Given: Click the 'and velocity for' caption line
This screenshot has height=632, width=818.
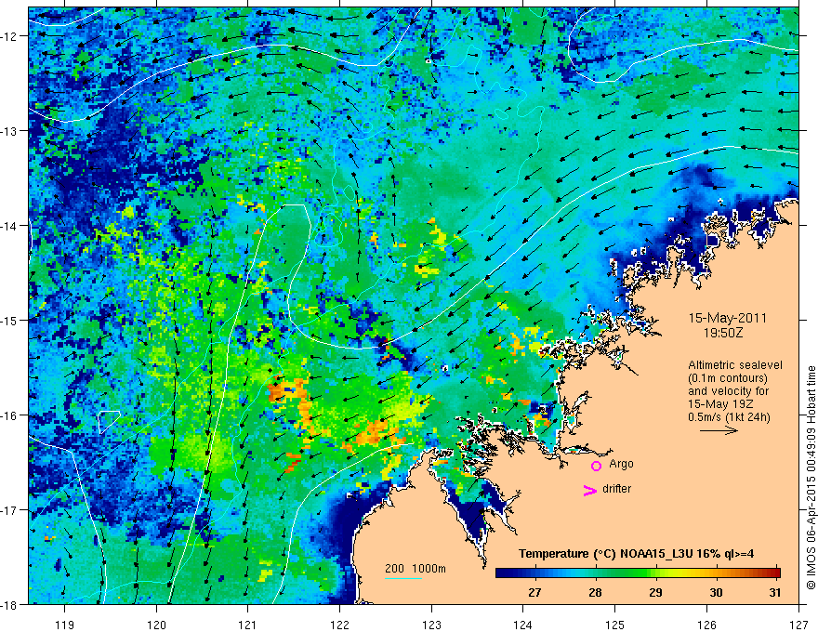Looking at the screenshot, I should 728,391.
